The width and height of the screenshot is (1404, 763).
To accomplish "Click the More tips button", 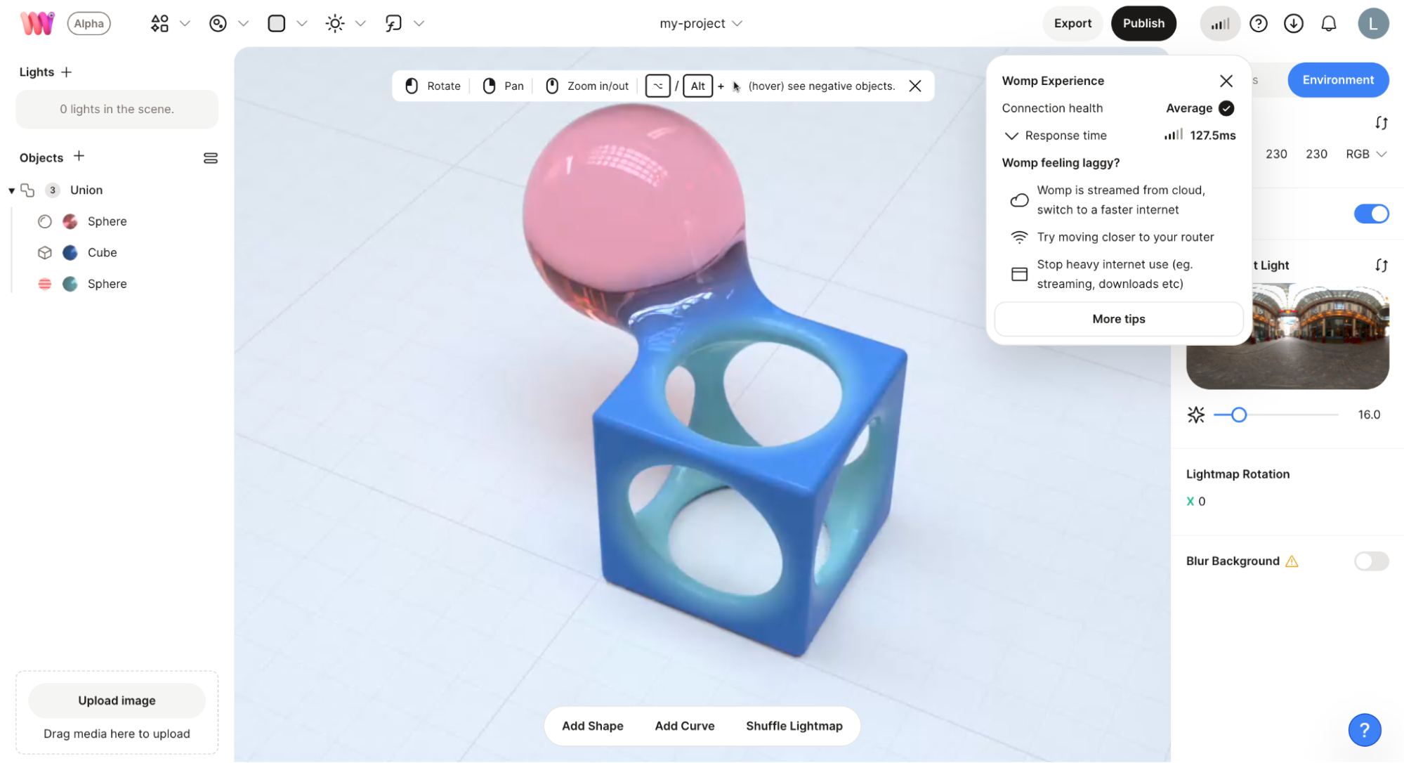I will click(x=1118, y=319).
